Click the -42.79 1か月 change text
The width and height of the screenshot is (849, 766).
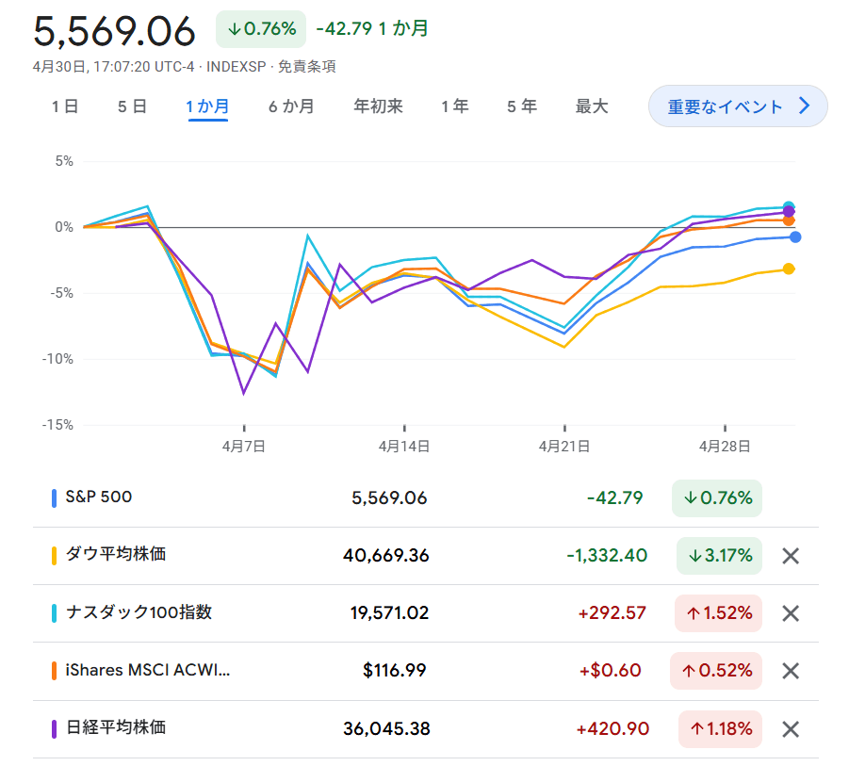[x=372, y=28]
